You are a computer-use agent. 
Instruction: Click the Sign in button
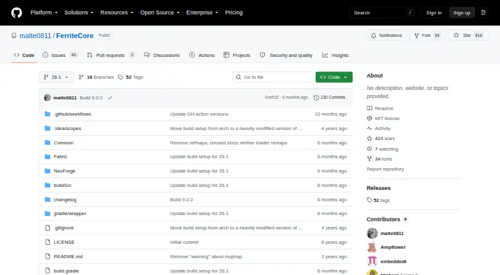point(434,12)
